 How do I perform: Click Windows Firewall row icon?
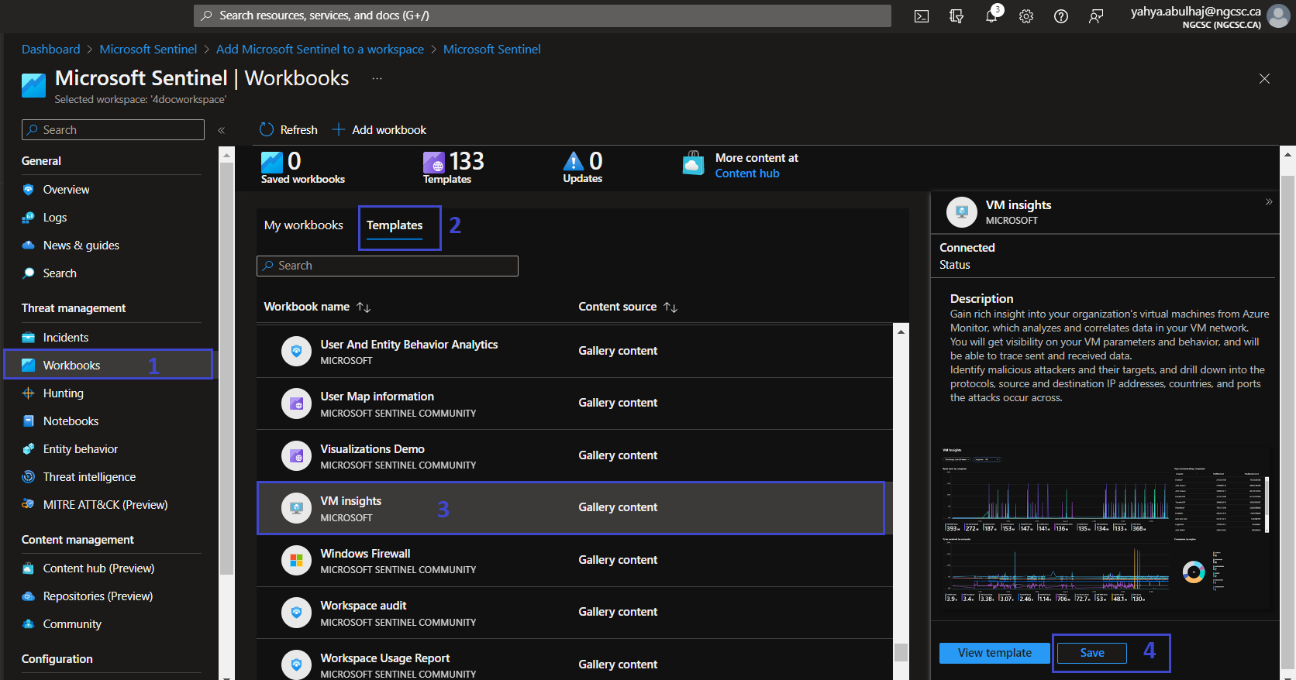[296, 561]
